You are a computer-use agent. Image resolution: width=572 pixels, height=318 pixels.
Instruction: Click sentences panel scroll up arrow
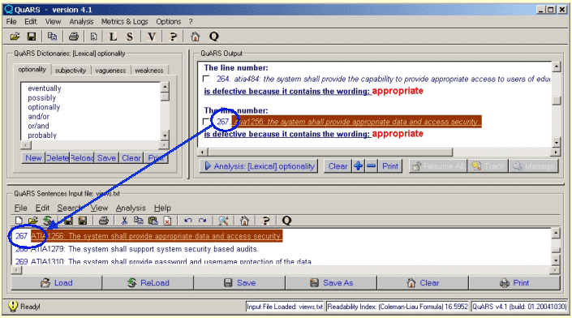pyautogui.click(x=556, y=233)
